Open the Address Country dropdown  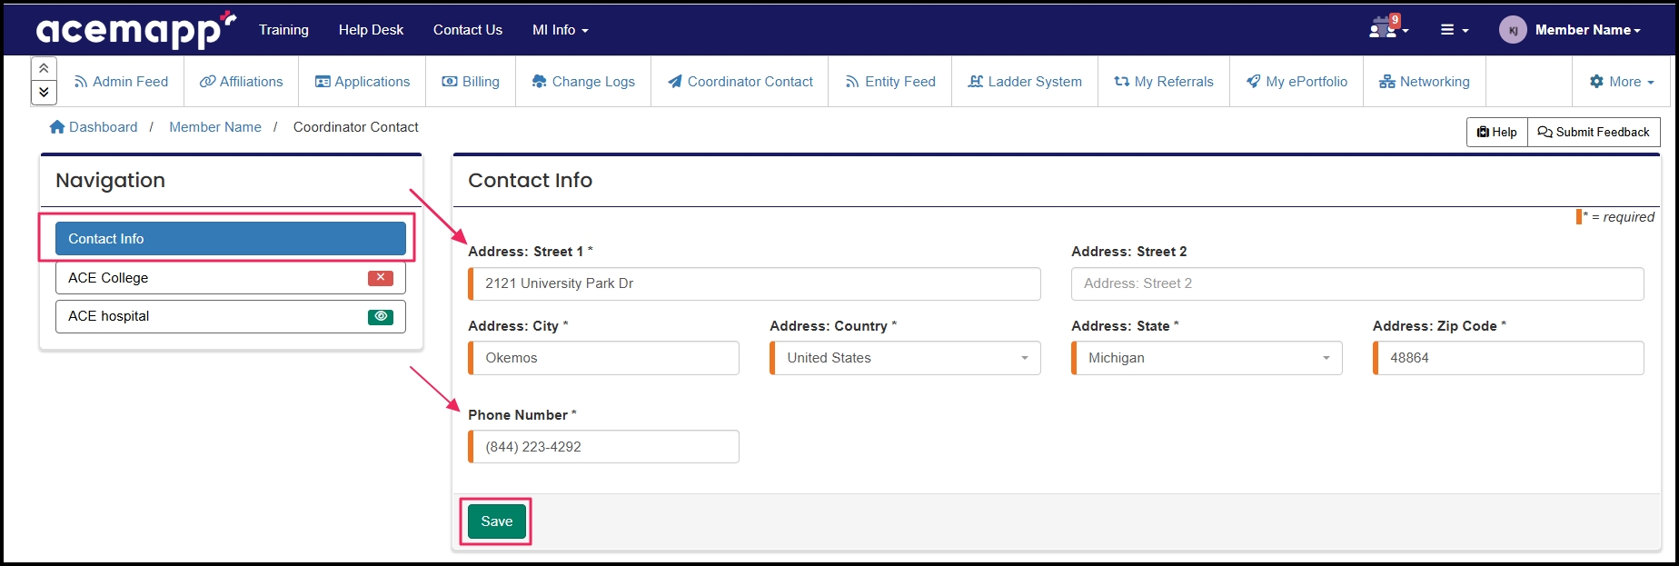[x=905, y=358]
